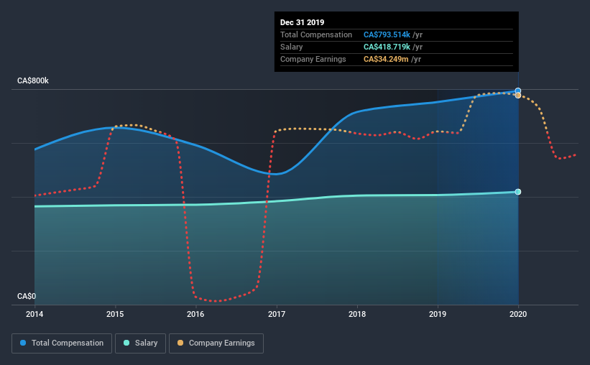Click the CA$34.249m company earnings value
The width and height of the screenshot is (590, 365).
(x=386, y=59)
